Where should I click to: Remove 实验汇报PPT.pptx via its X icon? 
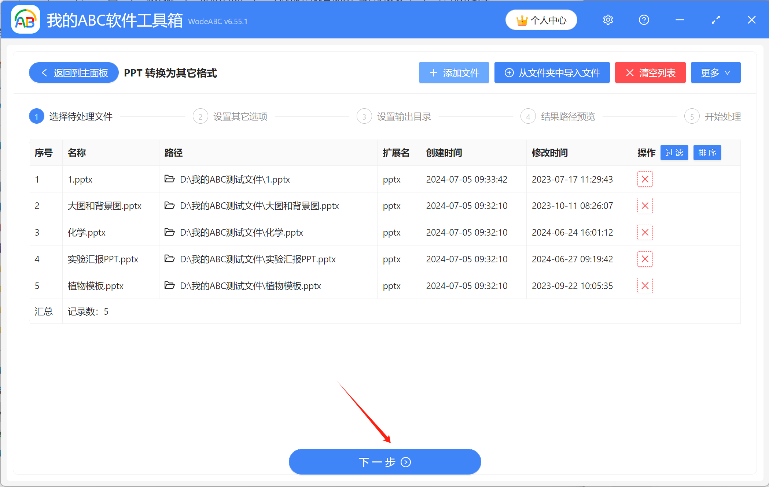(645, 259)
